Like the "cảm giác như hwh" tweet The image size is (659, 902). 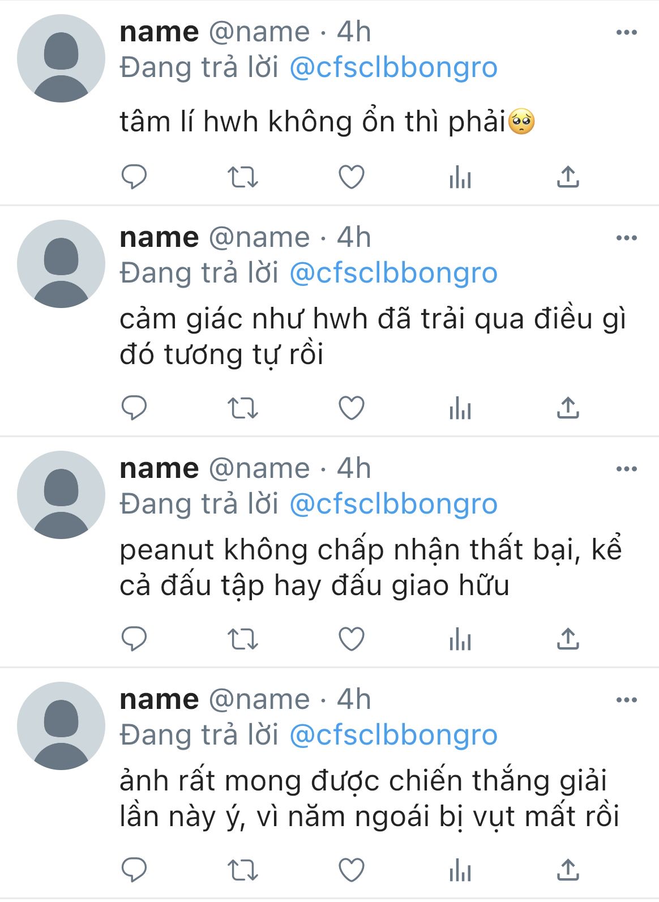pos(351,408)
